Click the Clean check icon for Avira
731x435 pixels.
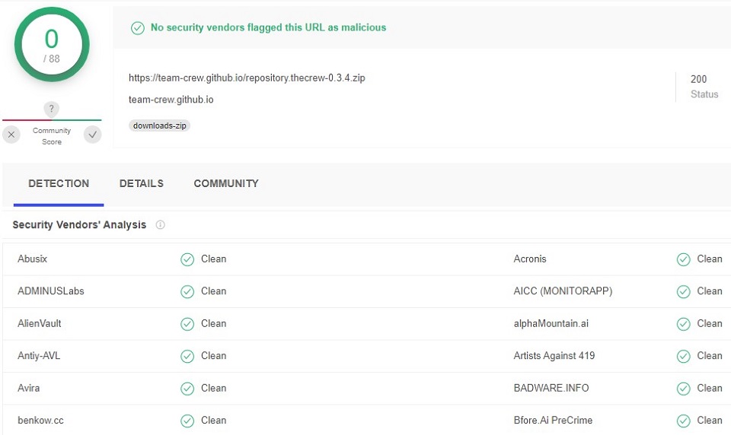pos(187,389)
